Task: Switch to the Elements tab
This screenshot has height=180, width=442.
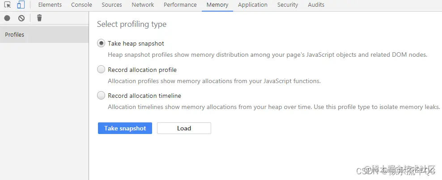Action: tap(50, 5)
